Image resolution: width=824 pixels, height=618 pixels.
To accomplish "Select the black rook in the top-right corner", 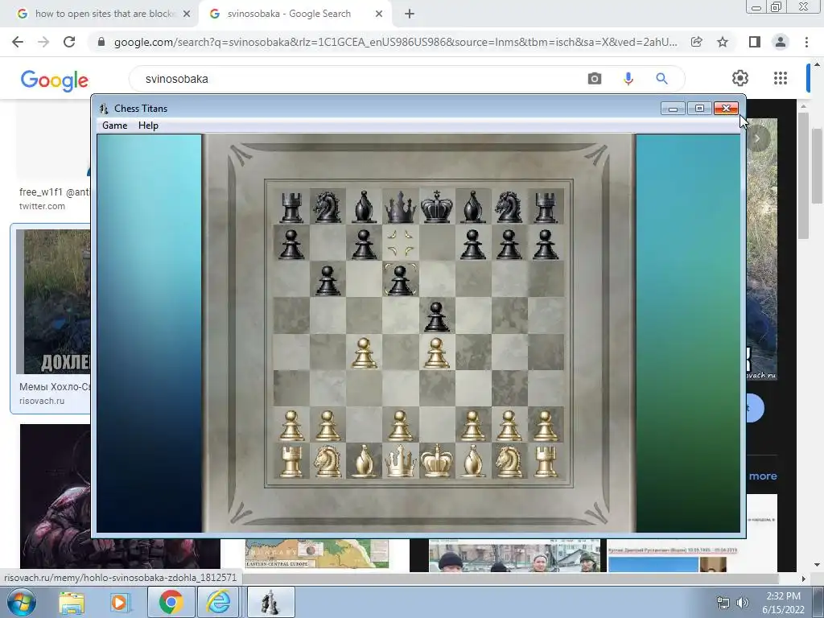I will click(546, 208).
